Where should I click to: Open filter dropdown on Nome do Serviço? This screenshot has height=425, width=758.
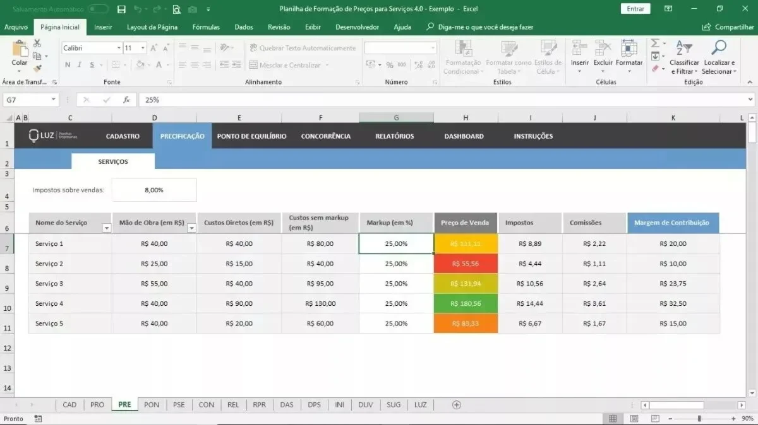[x=106, y=228]
